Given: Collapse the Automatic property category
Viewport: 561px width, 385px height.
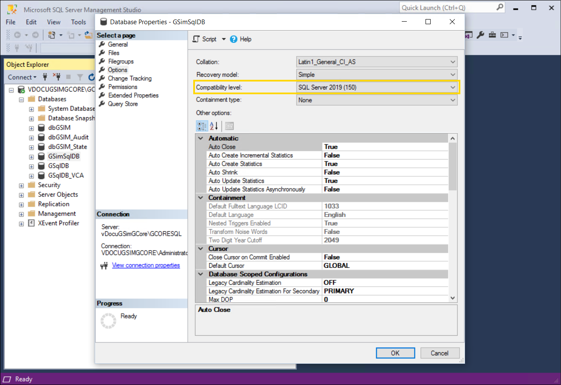Looking at the screenshot, I should pos(200,138).
